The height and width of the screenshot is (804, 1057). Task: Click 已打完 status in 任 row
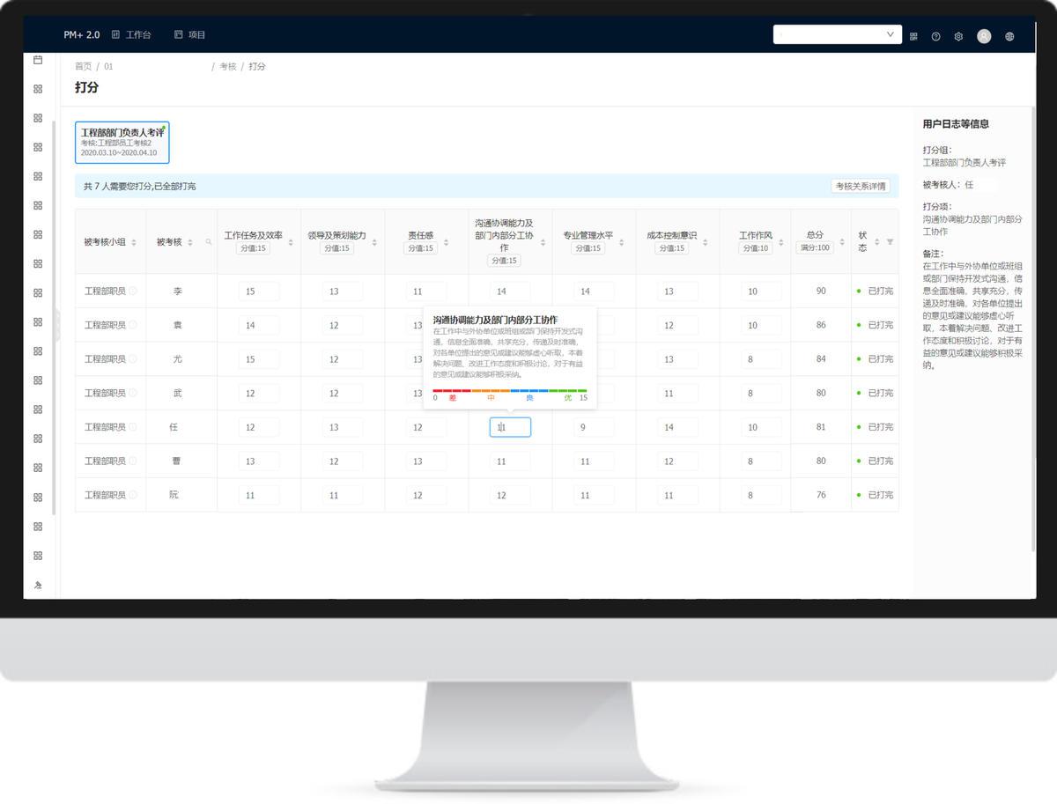(x=880, y=427)
